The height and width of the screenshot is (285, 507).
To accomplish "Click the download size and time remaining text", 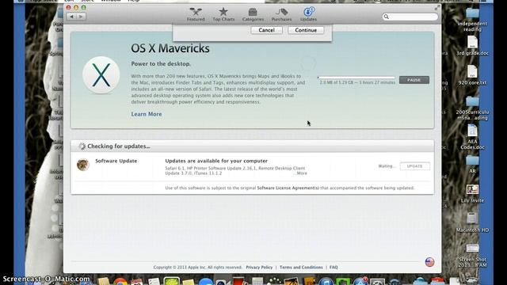I will point(357,82).
